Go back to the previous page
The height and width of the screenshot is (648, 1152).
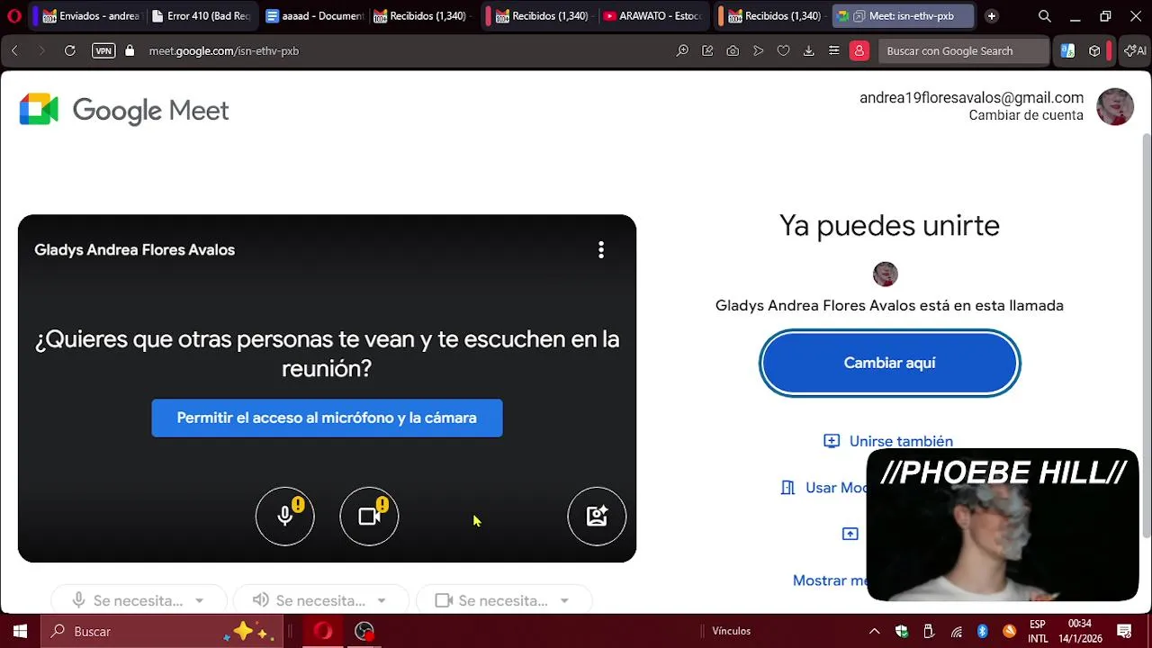click(x=14, y=51)
